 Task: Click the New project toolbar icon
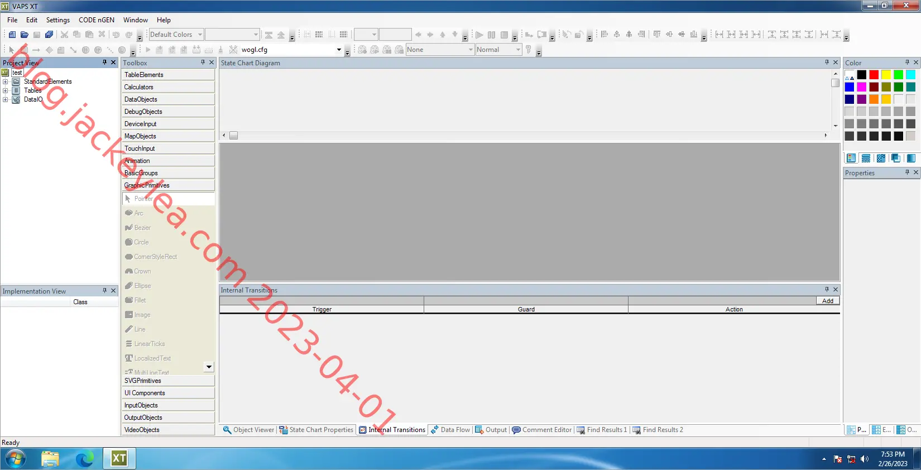tap(12, 35)
